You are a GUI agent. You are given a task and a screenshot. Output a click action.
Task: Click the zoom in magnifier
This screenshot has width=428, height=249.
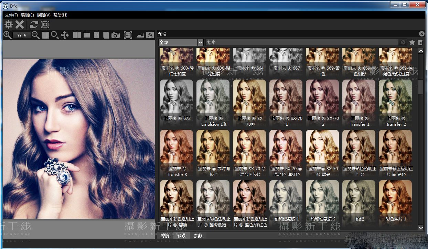point(7,35)
